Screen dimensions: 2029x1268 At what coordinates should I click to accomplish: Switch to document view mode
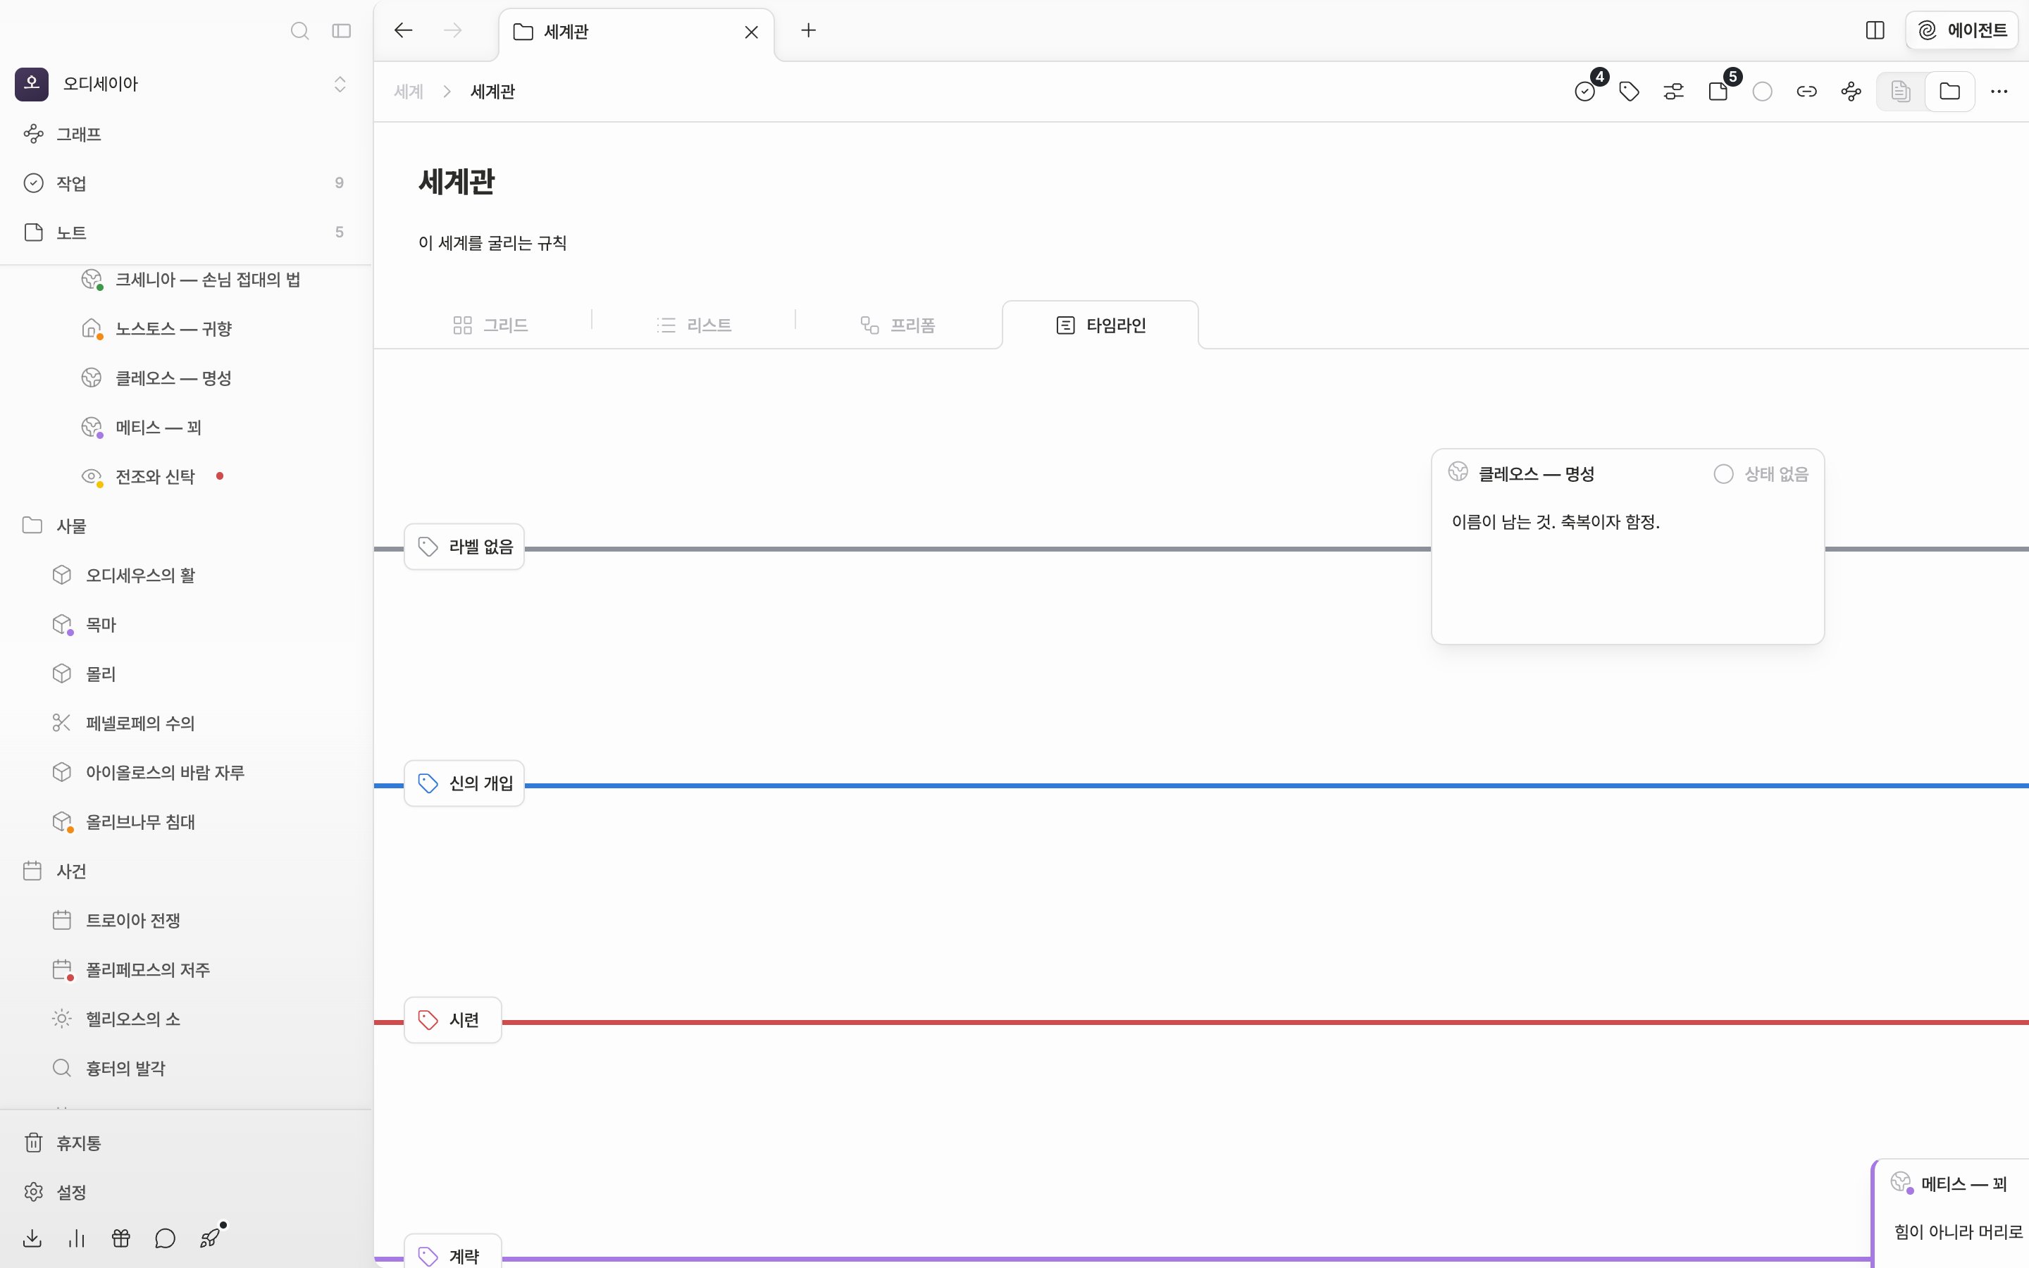[1901, 92]
